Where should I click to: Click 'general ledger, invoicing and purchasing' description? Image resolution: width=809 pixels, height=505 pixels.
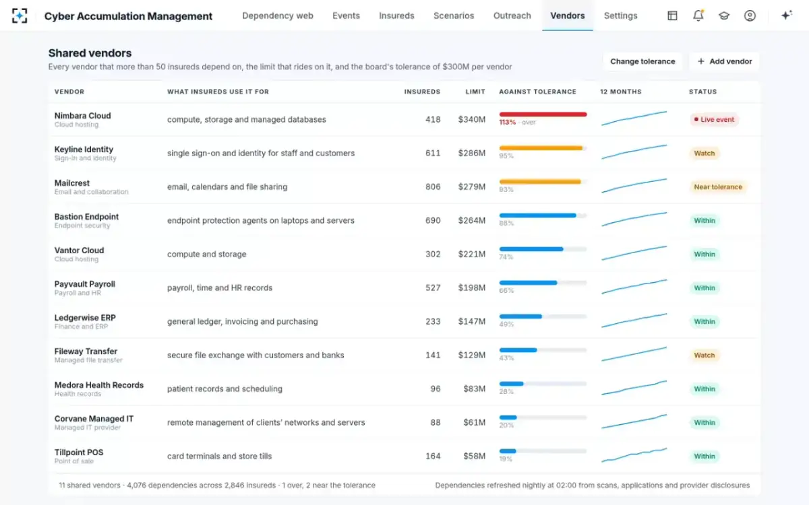click(x=243, y=321)
